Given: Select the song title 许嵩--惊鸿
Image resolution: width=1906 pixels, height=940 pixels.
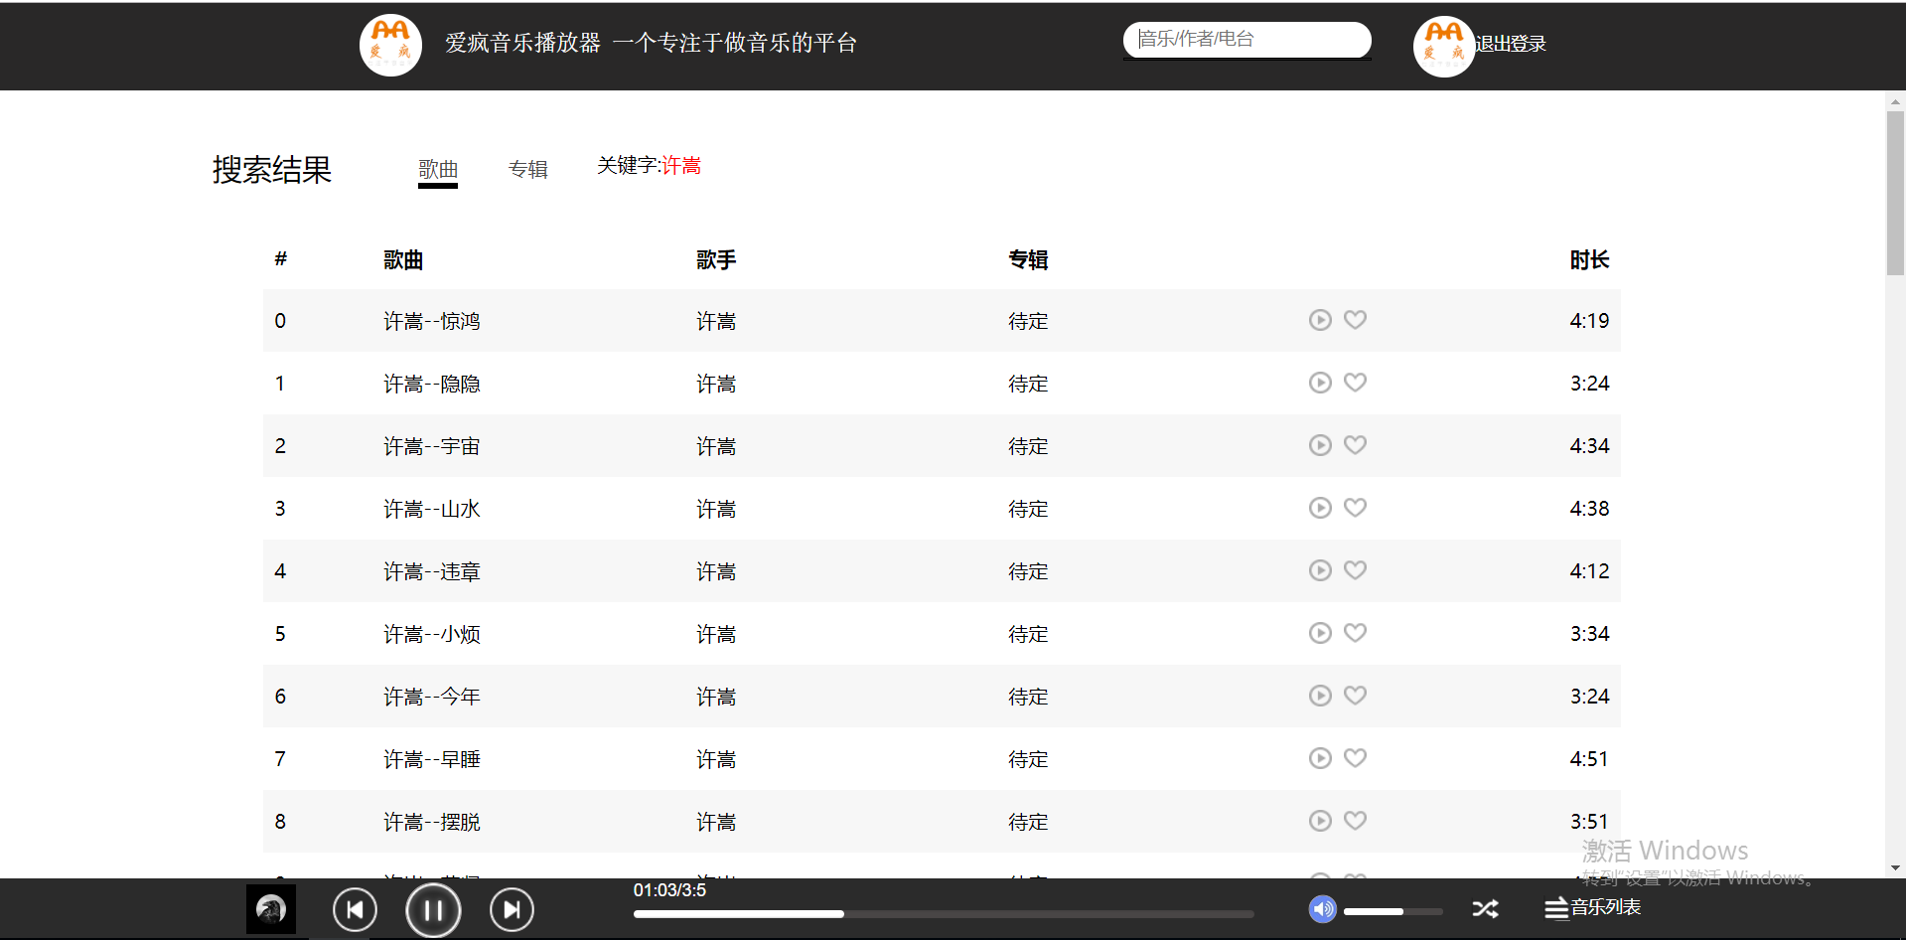Looking at the screenshot, I should coord(432,321).
